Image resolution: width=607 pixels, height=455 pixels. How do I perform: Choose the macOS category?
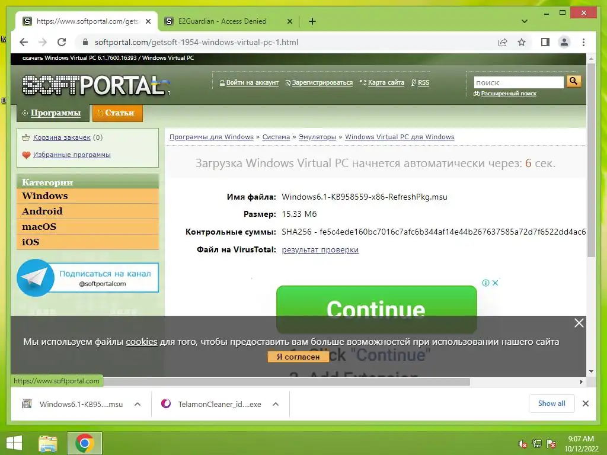point(88,227)
